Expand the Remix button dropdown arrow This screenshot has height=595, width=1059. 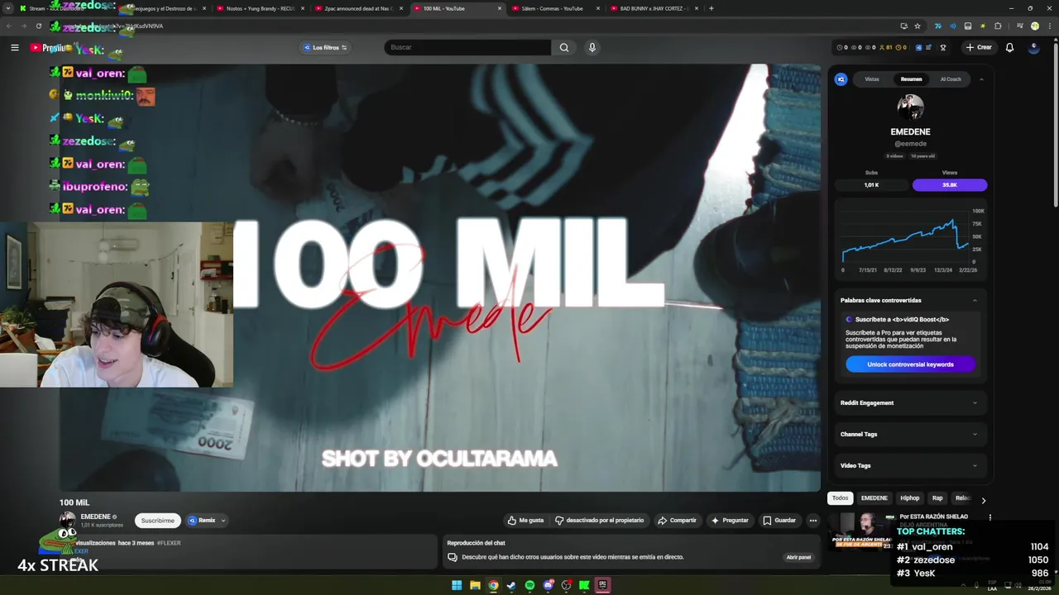pos(223,521)
